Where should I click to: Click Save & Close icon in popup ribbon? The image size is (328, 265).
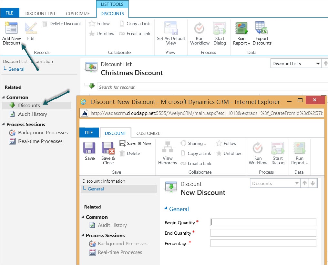(x=108, y=148)
